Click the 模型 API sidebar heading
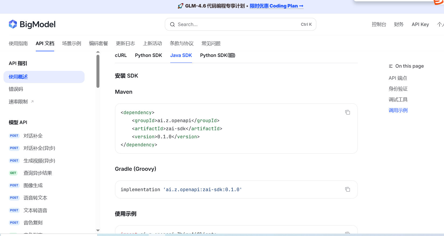Screen dimensions: 444x236 pos(18,122)
